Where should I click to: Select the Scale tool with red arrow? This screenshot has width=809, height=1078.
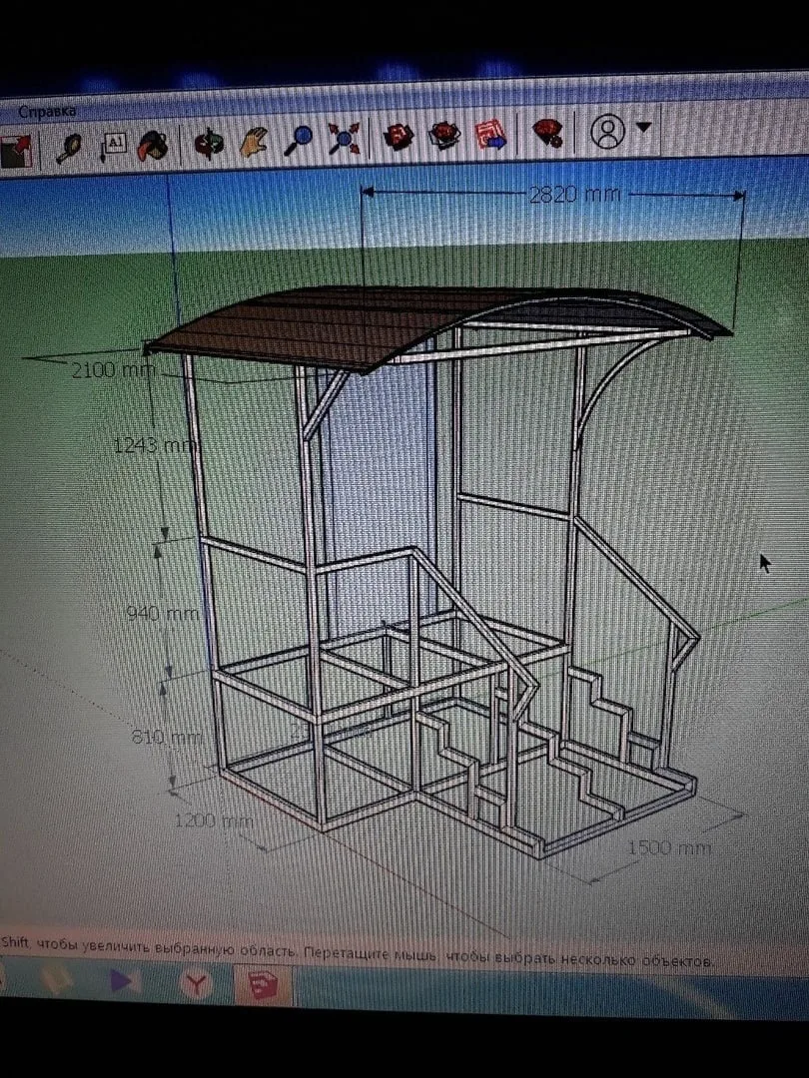(17, 151)
